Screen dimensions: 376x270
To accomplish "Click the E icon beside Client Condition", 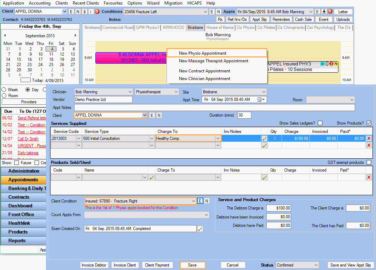I will point(200,201).
